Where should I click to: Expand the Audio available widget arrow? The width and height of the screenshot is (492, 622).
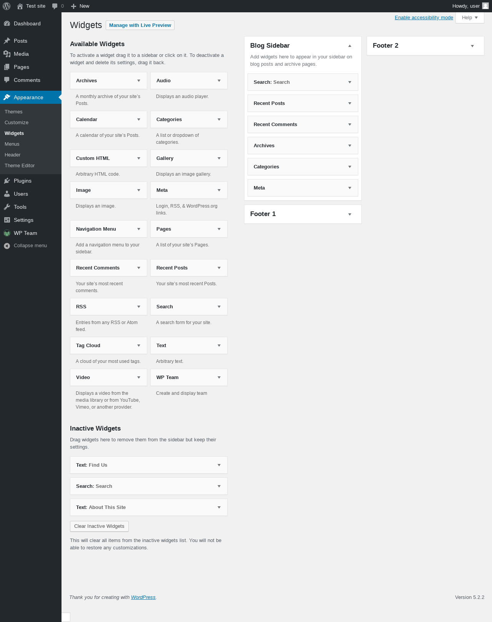pyautogui.click(x=219, y=81)
